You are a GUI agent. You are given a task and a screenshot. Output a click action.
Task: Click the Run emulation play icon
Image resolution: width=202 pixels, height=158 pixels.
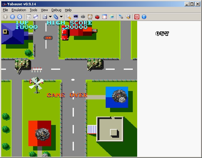[x=5, y=17]
